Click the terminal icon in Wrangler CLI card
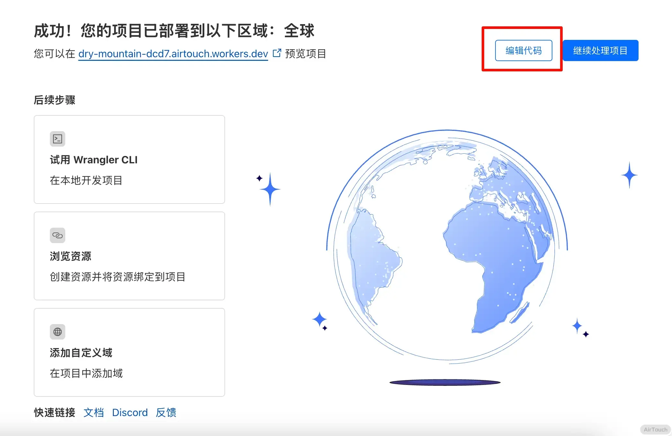 coord(58,139)
